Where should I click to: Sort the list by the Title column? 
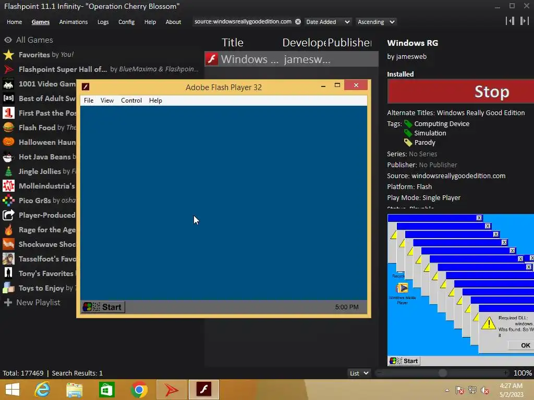coord(232,43)
